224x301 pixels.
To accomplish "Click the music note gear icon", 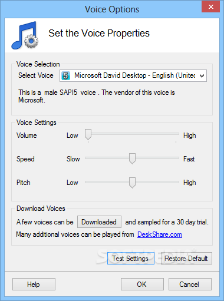I will pyautogui.click(x=25, y=35).
